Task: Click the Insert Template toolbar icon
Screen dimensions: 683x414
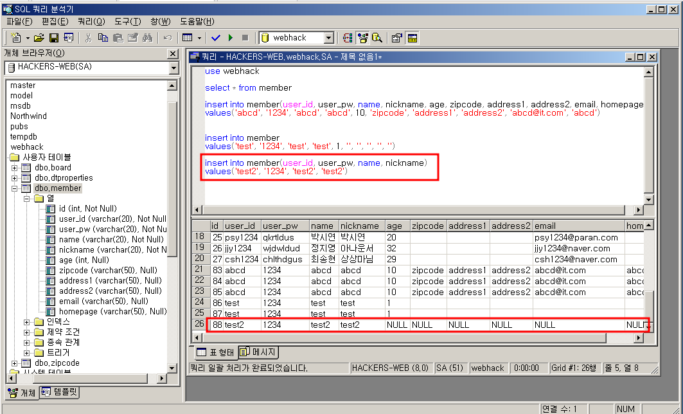Action: click(68, 38)
